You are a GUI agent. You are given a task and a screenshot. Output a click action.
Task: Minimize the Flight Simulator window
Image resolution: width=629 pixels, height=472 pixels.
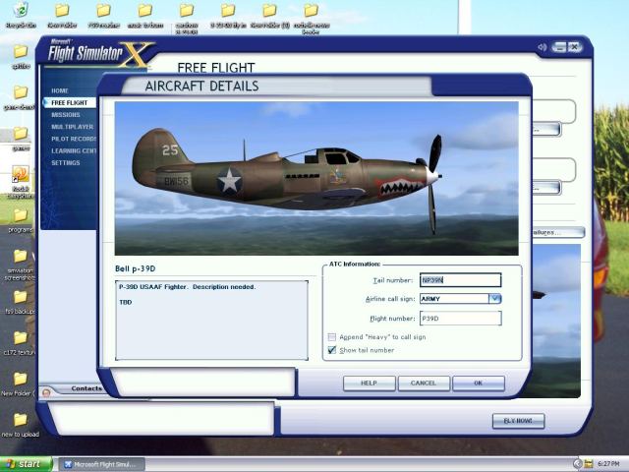click(559, 47)
